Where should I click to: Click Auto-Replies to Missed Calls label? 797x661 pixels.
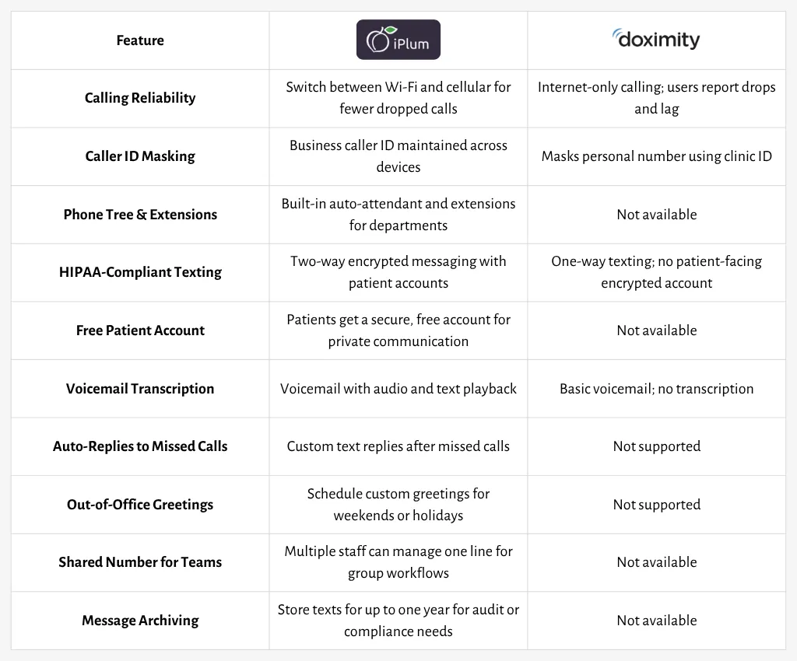[140, 446]
